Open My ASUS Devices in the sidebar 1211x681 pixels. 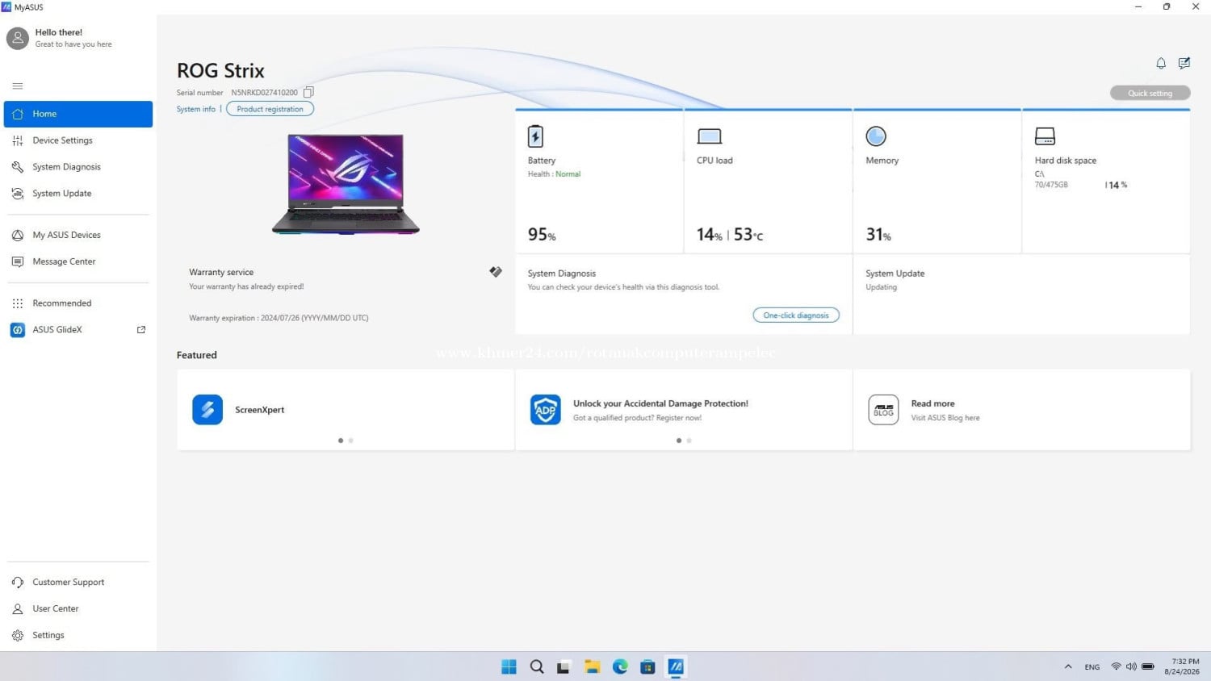[78, 235]
